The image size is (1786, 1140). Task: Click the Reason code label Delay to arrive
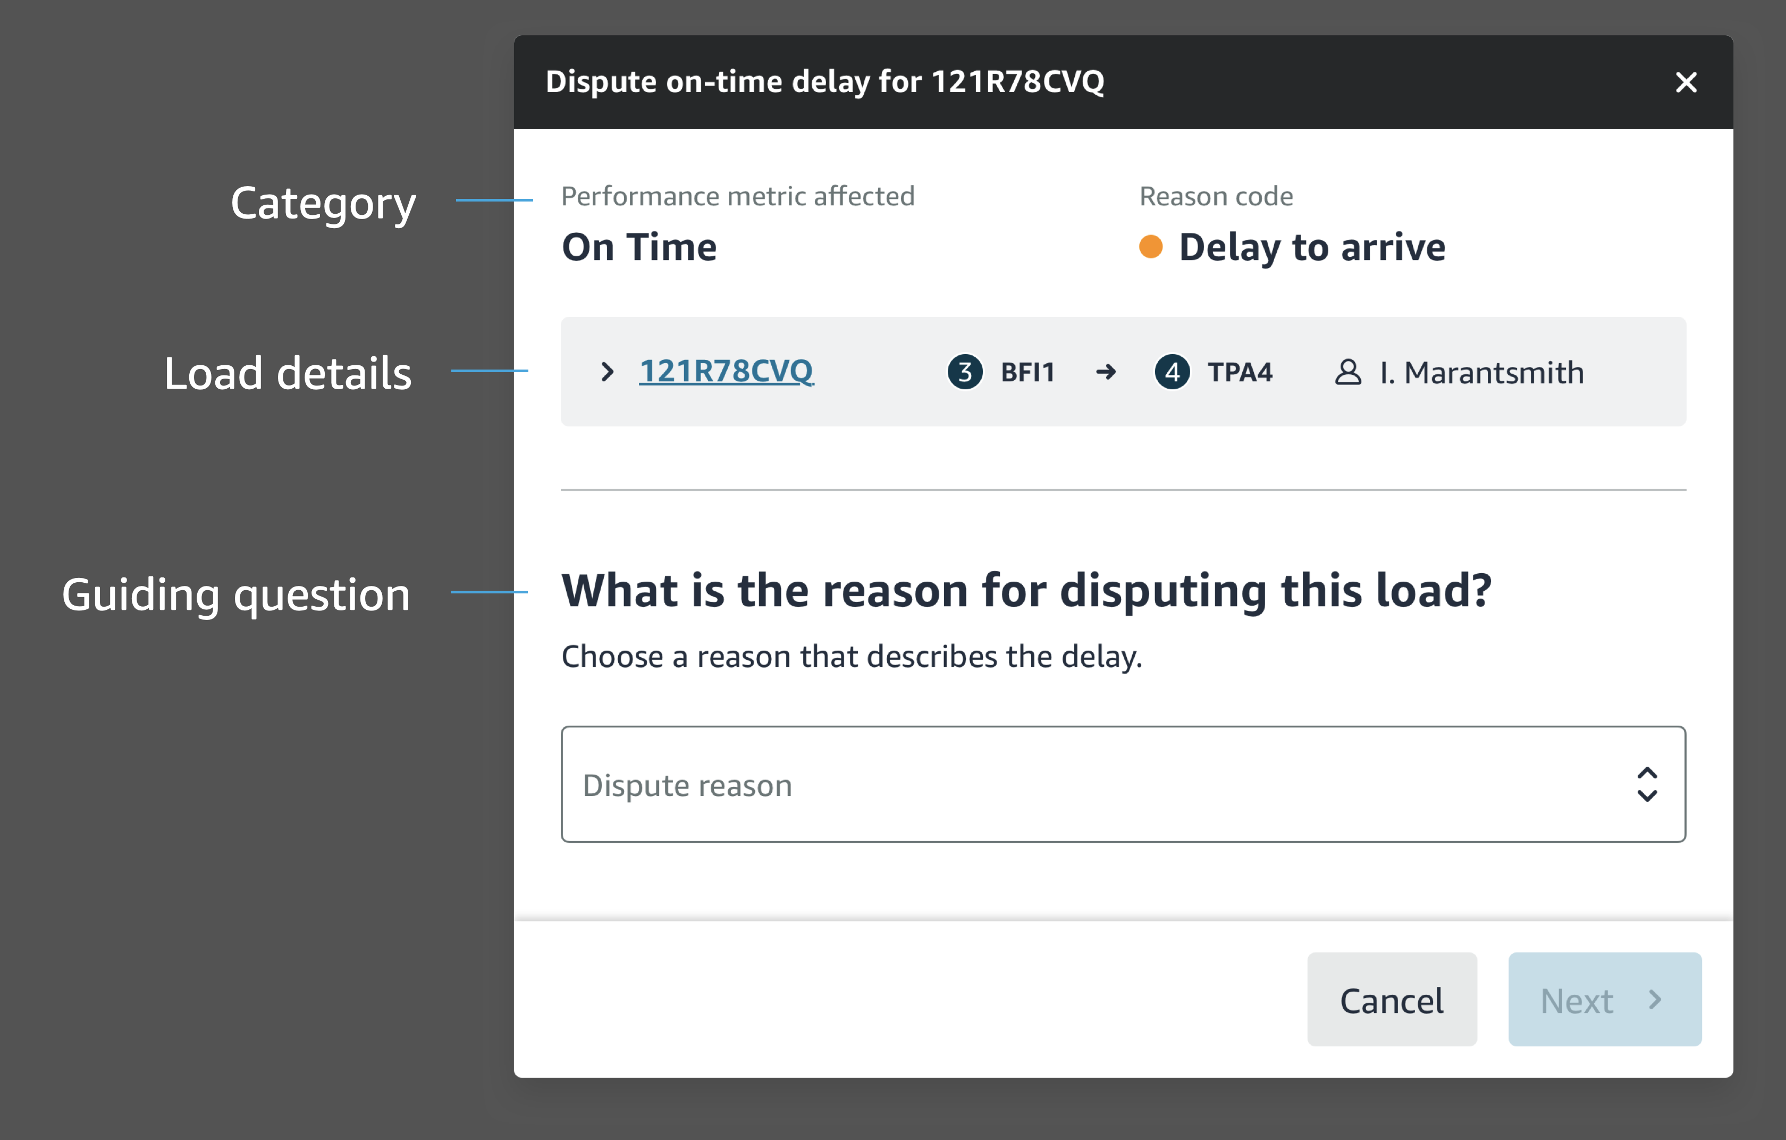[x=1311, y=247]
